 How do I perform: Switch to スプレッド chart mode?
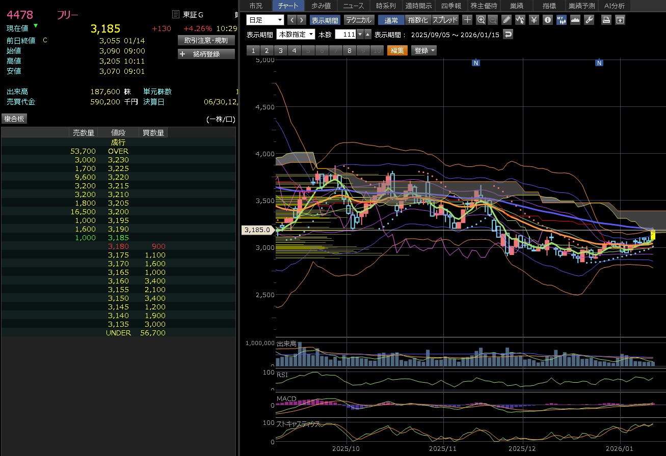click(445, 20)
